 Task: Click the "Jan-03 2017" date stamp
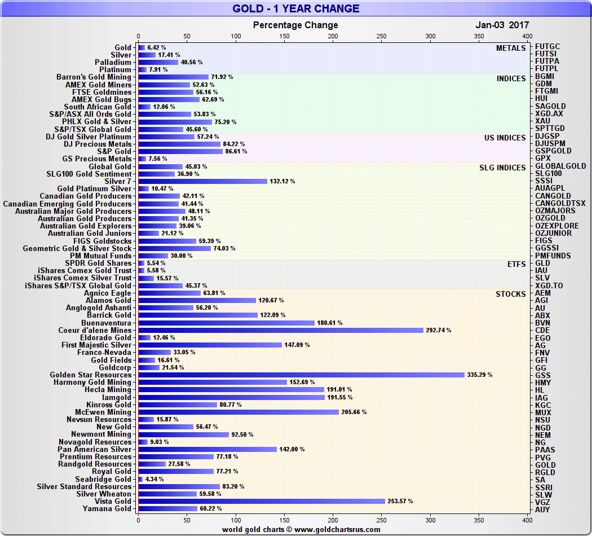(x=502, y=25)
